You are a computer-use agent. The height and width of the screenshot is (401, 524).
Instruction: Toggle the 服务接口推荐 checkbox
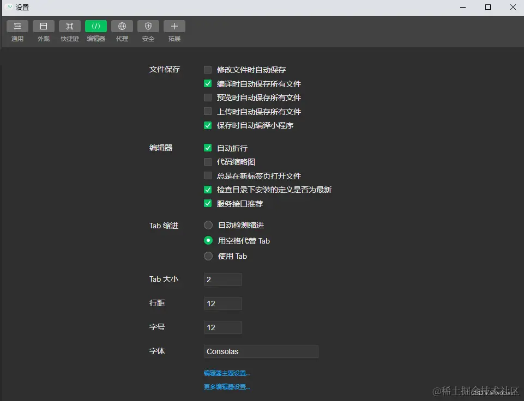(x=208, y=204)
